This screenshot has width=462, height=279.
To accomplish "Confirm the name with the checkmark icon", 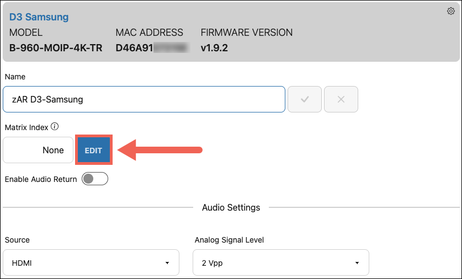I will tap(304, 99).
